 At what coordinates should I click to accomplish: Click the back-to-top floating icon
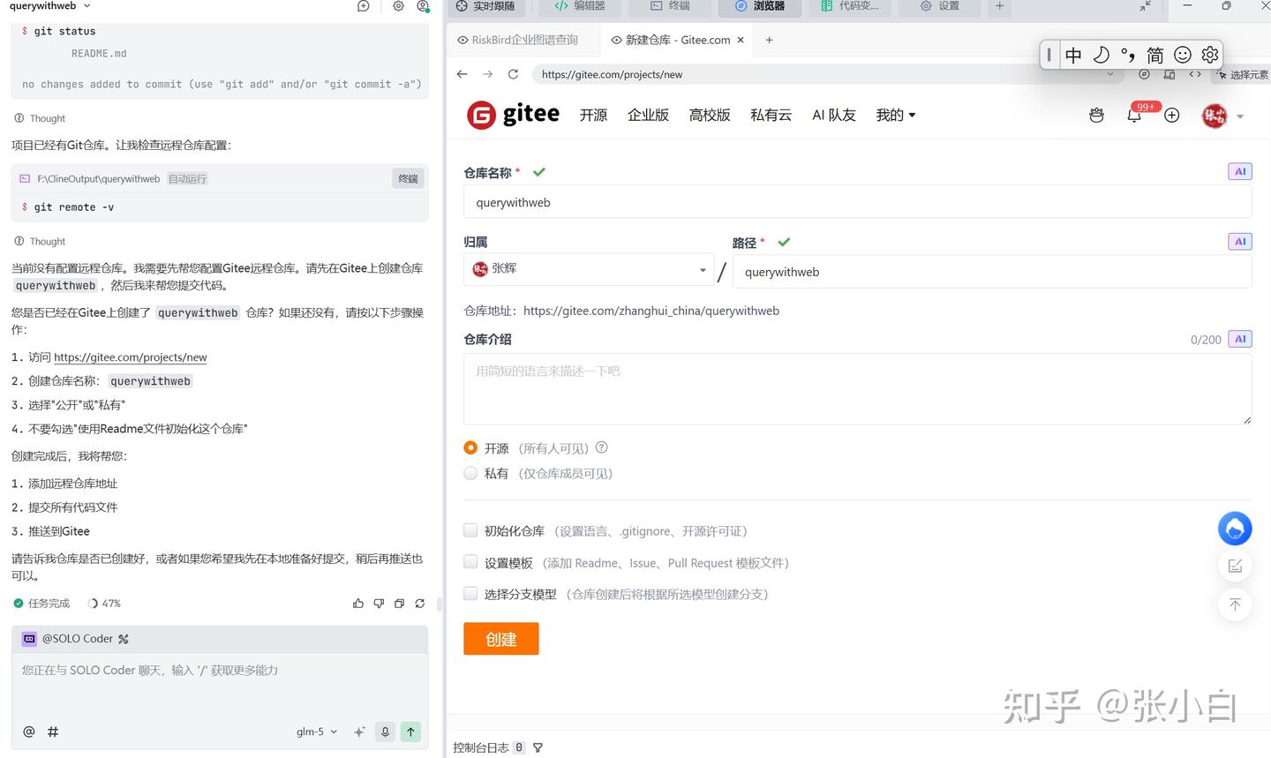point(1235,604)
